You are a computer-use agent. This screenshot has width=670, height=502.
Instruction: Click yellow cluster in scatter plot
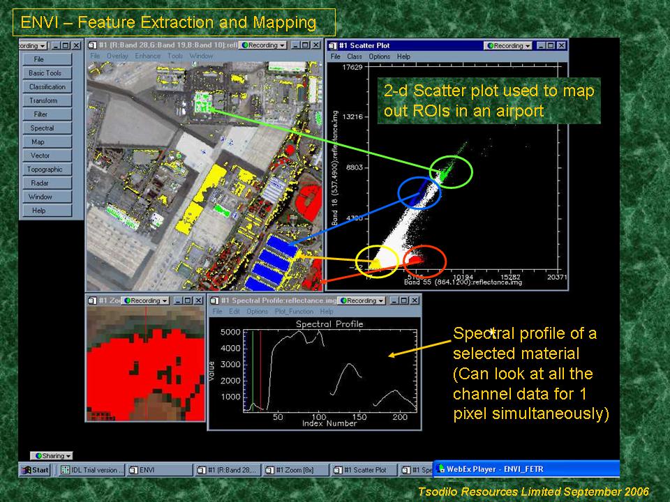click(375, 264)
